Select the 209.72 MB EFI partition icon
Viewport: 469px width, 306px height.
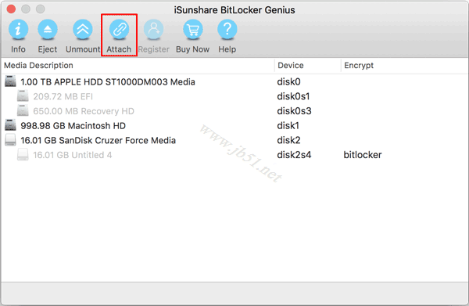pyautogui.click(x=23, y=96)
